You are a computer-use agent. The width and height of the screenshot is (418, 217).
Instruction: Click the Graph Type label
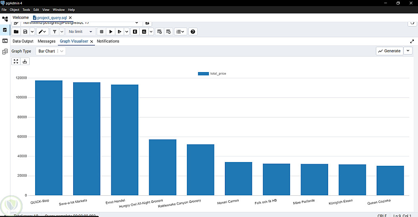(x=21, y=51)
